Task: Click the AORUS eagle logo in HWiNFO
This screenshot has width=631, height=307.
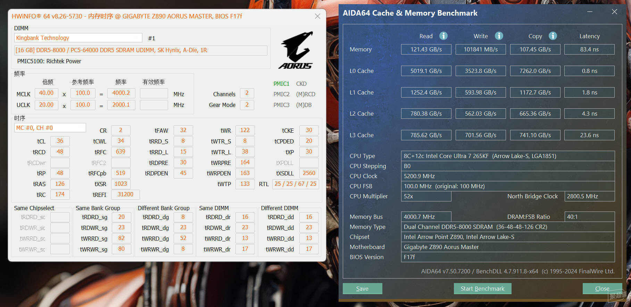Action: (x=296, y=50)
